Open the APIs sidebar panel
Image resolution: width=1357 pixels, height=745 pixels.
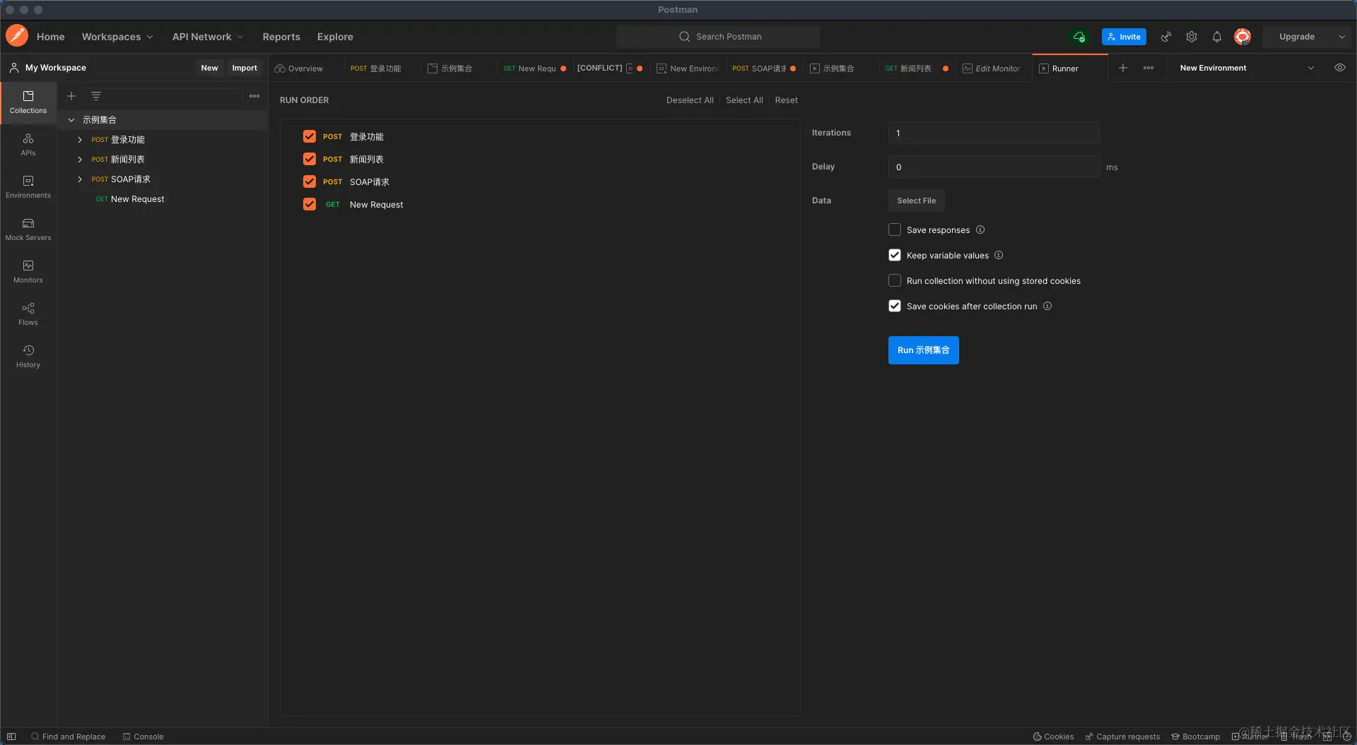[x=28, y=145]
